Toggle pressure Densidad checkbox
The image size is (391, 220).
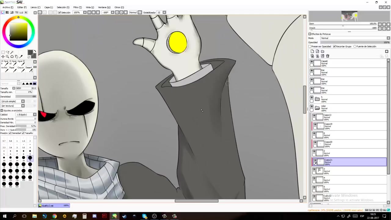coord(10,133)
